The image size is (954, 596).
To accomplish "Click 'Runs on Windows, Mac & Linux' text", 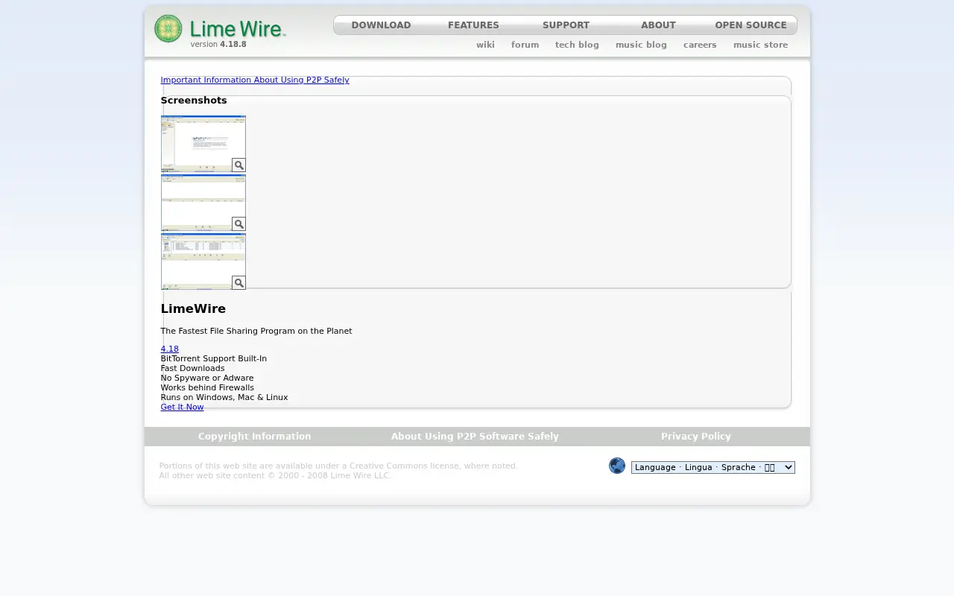I will [x=224, y=397].
